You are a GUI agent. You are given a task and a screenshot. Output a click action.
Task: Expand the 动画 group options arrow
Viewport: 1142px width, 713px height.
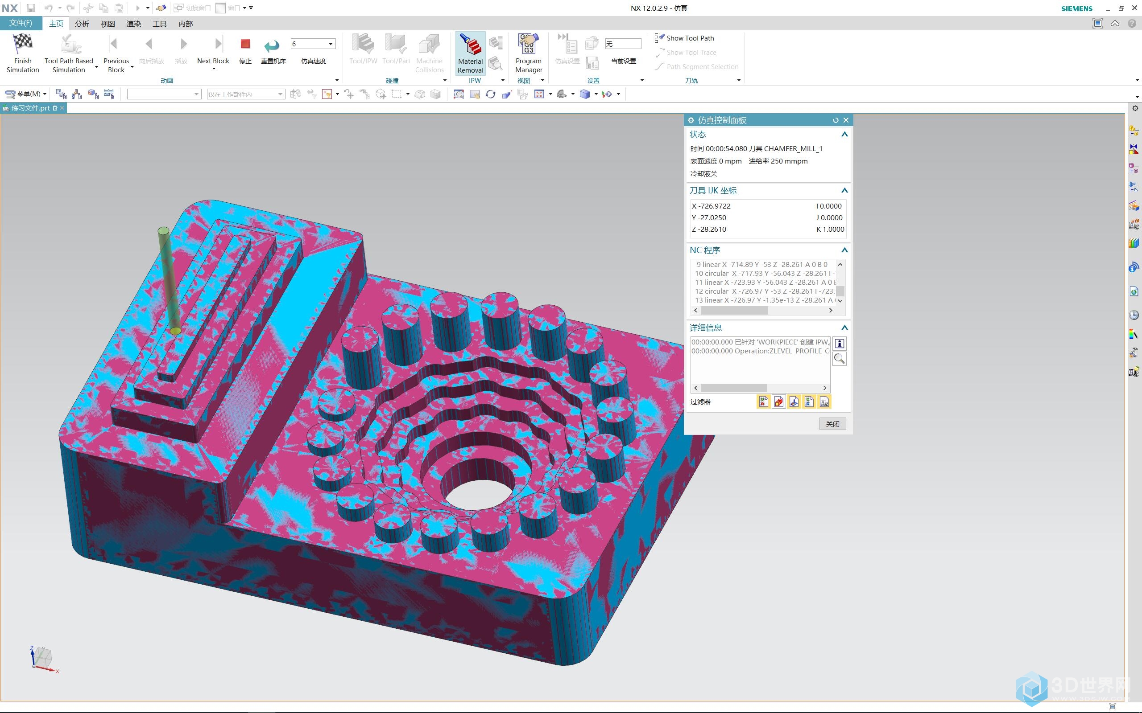click(337, 80)
